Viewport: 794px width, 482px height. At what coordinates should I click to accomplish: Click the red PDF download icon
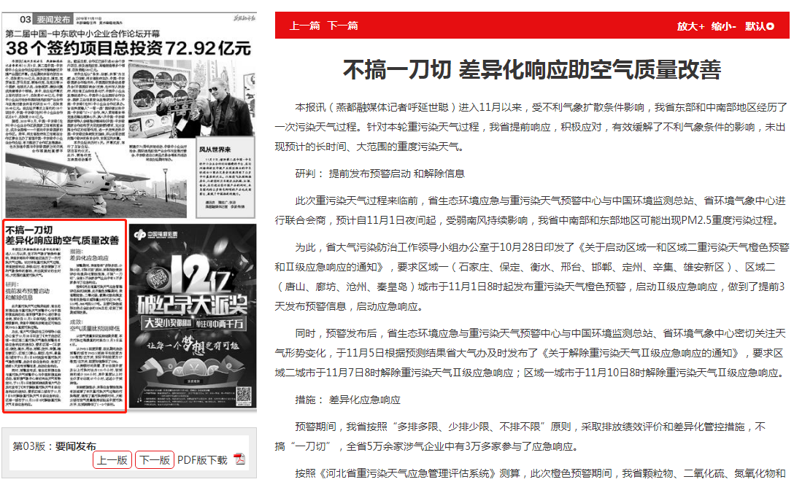(x=239, y=459)
